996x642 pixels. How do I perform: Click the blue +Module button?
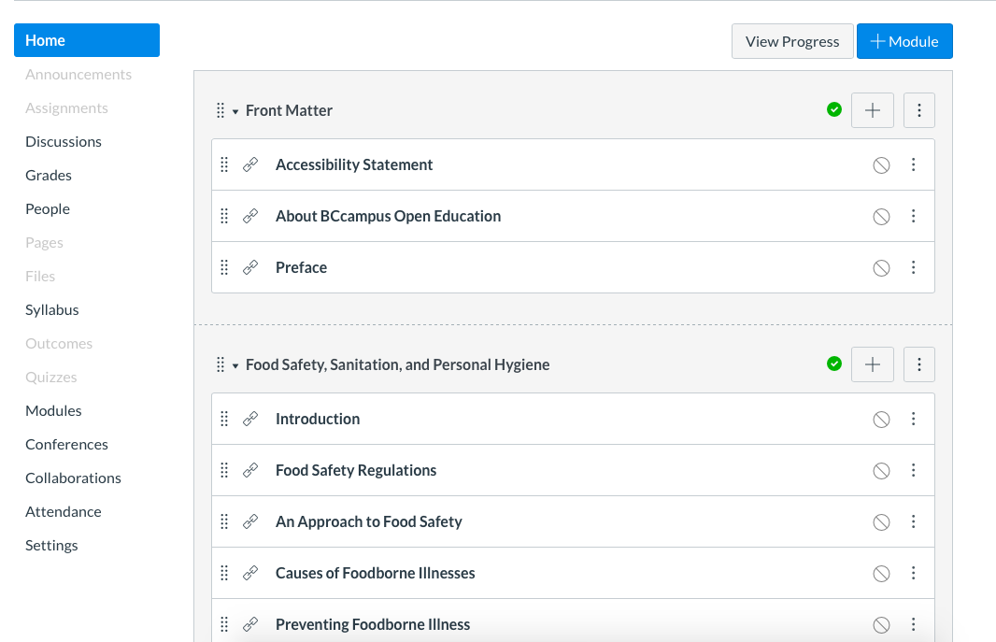904,41
